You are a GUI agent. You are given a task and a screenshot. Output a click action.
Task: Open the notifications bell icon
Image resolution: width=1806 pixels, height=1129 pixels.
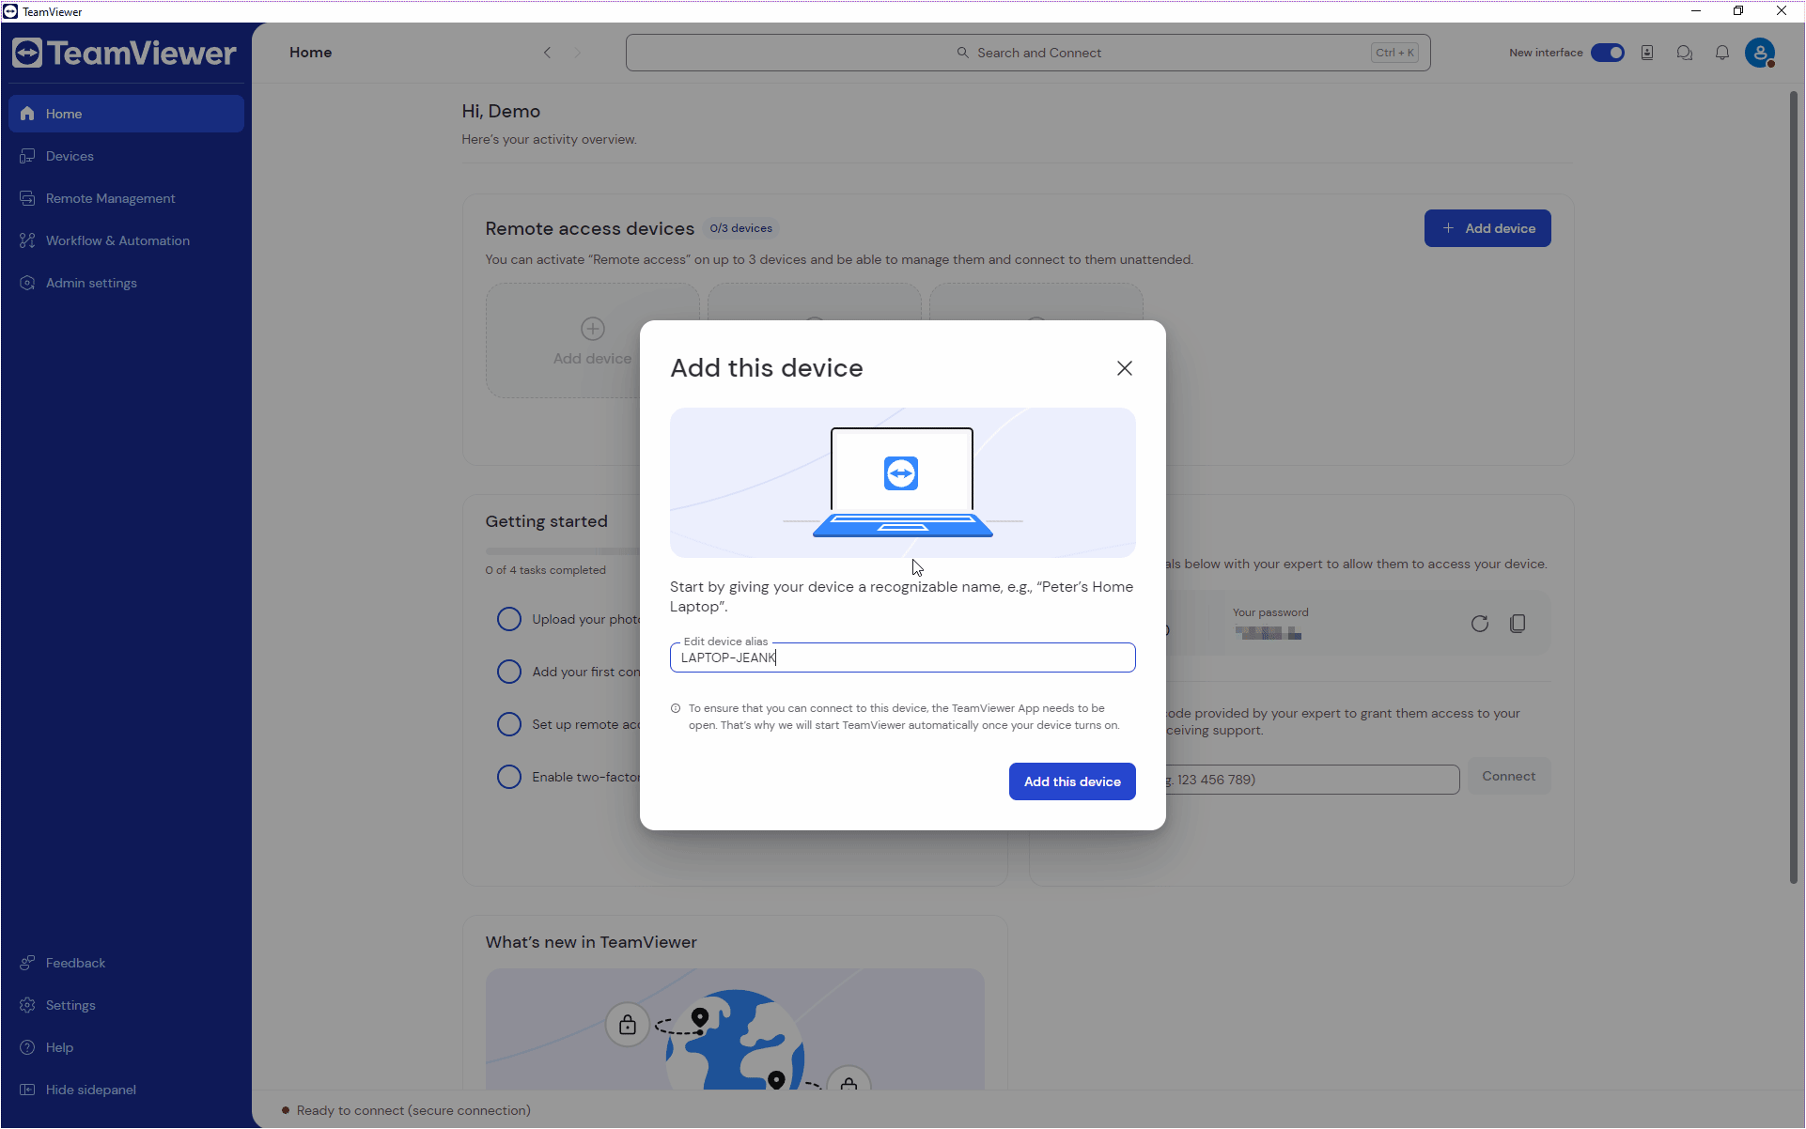click(1721, 53)
